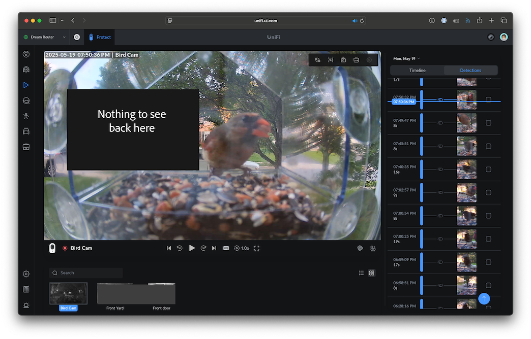Take a snapshot with the camera icon
Screen dimensions: 531x339
point(343,60)
